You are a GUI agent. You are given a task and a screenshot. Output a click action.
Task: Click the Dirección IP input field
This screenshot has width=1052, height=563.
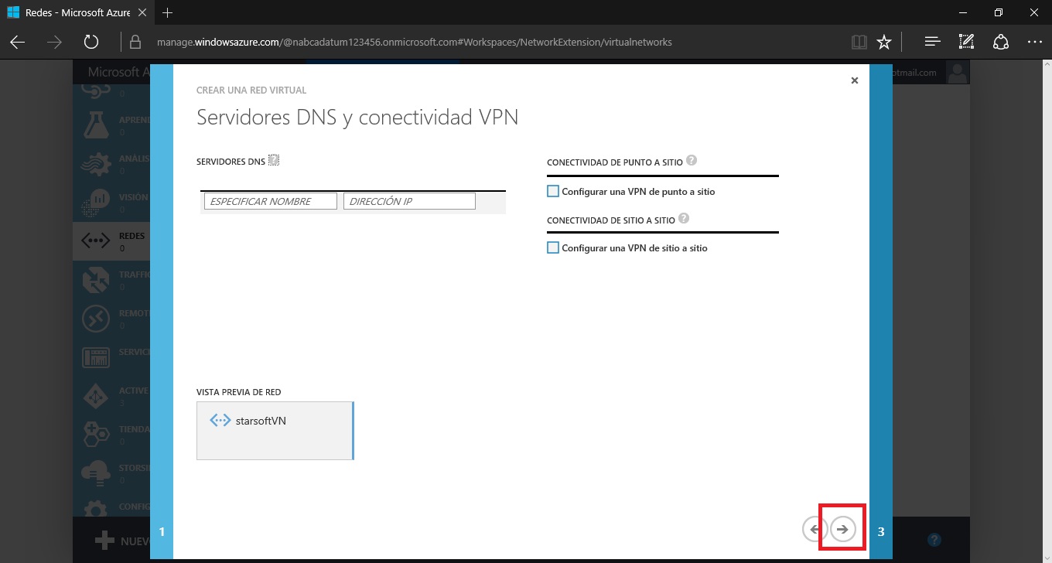[408, 201]
